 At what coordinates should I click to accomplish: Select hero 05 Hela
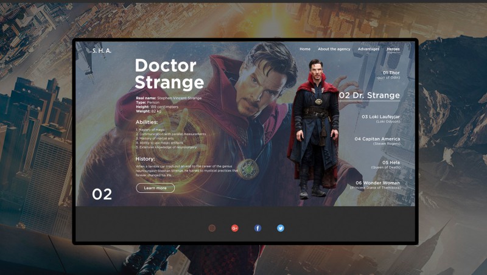pyautogui.click(x=386, y=164)
